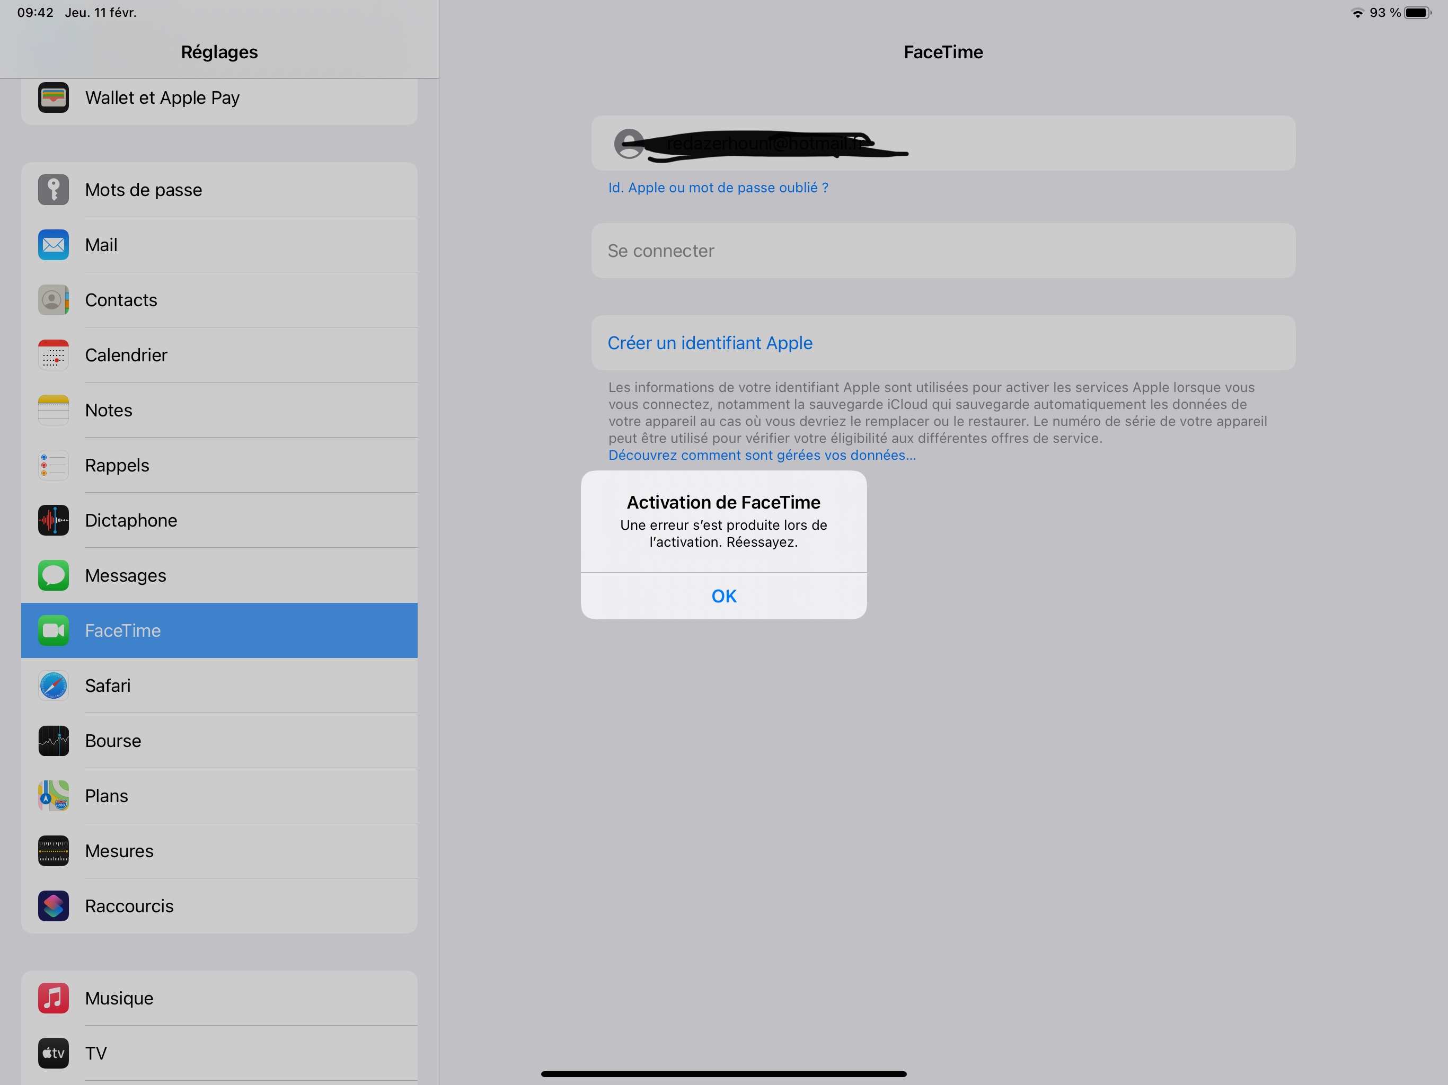Tap the Dictaphone waveform icon
This screenshot has height=1085, width=1448.
pos(53,520)
